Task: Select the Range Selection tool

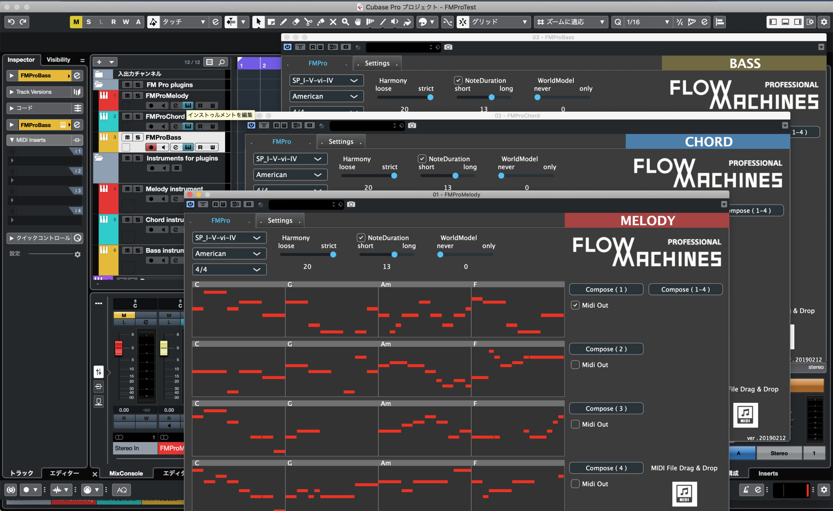Action: [x=271, y=22]
